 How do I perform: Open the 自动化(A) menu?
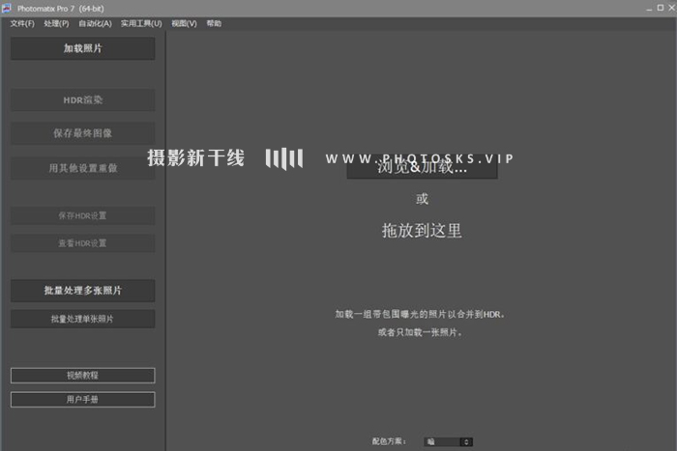[95, 23]
